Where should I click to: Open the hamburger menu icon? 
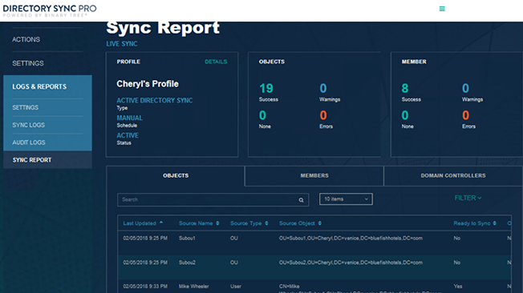click(442, 9)
